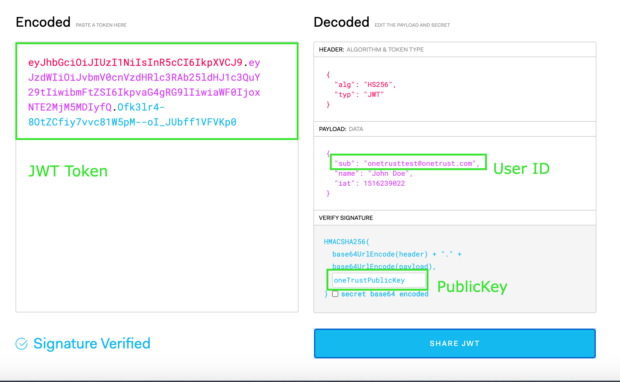Click the "iat" timestamp value in payload
The height and width of the screenshot is (382, 620).
click(384, 184)
